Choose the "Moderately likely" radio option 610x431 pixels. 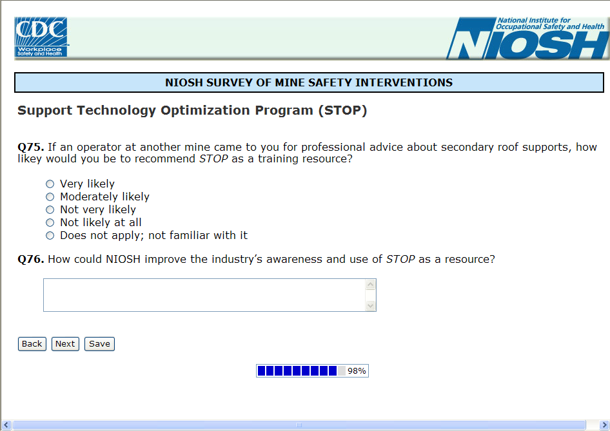50,197
